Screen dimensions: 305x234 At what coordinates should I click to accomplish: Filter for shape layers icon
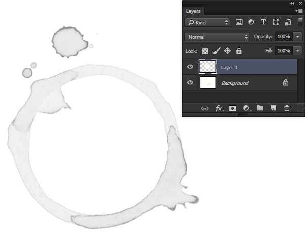tap(276, 22)
